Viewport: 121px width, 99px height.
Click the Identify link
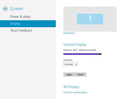66,33
